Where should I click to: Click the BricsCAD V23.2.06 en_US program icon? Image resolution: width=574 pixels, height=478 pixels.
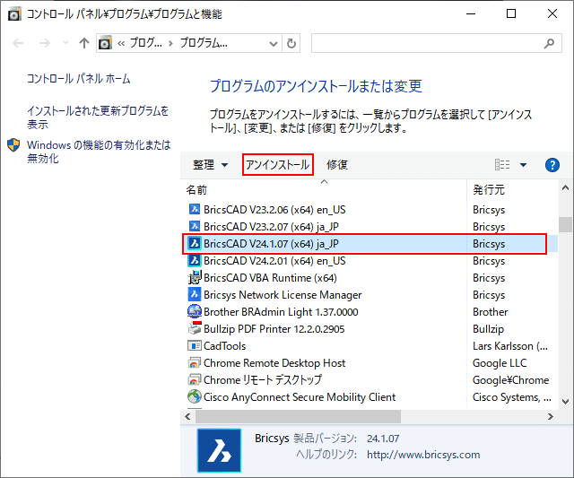tap(195, 209)
